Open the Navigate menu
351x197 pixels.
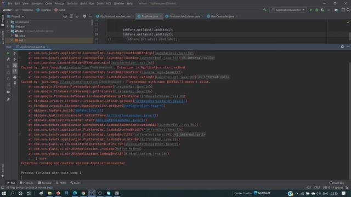point(37,3)
